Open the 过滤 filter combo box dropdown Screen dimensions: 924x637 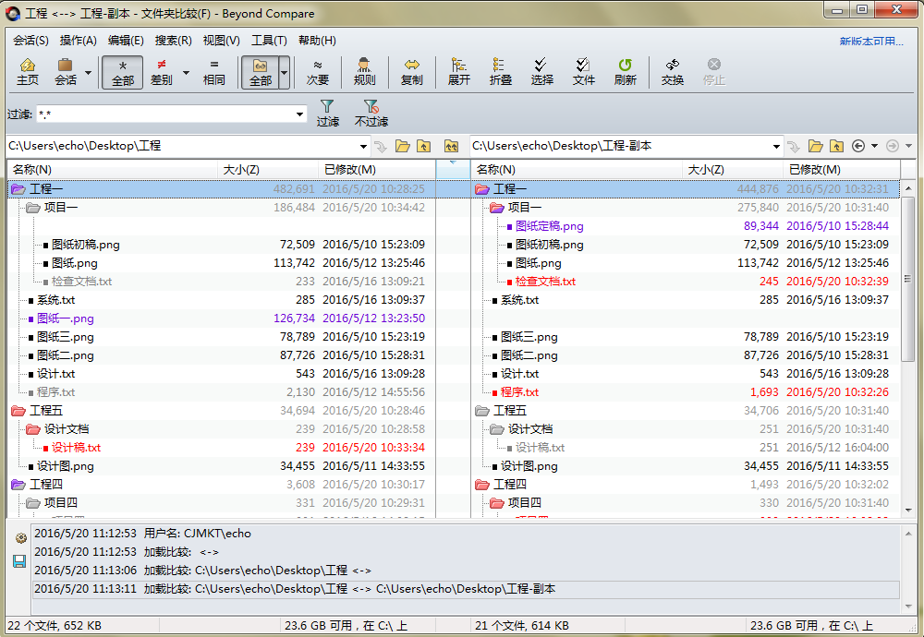pos(300,114)
